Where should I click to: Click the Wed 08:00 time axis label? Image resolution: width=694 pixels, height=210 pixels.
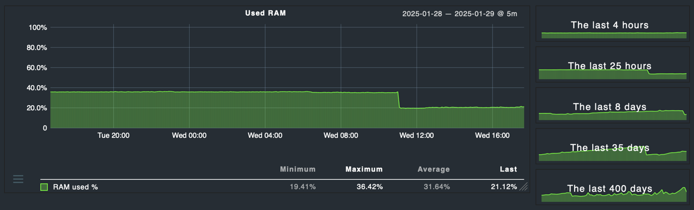[340, 136]
